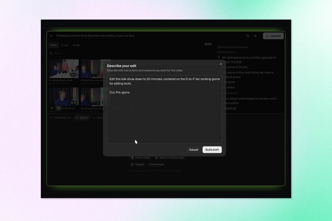Click the Build draft button

[x=212, y=150]
